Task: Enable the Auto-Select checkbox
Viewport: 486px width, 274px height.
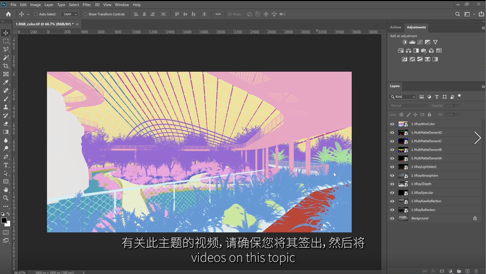Action: click(36, 14)
